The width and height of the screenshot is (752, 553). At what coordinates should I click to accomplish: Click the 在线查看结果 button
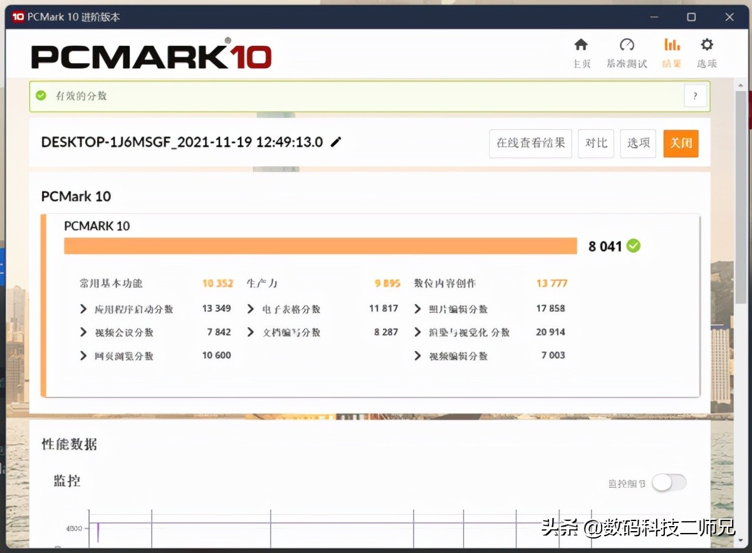click(530, 143)
